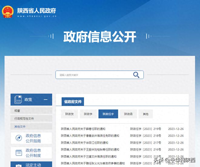Open the 薛骞任职的通知 notice link

click(83, 129)
